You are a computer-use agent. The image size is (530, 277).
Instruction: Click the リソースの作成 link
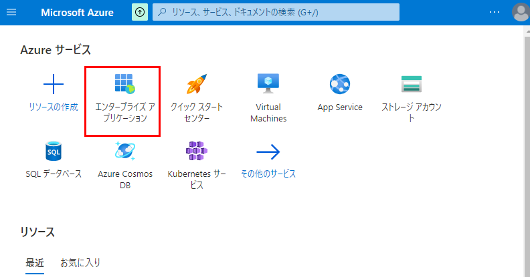54,107
